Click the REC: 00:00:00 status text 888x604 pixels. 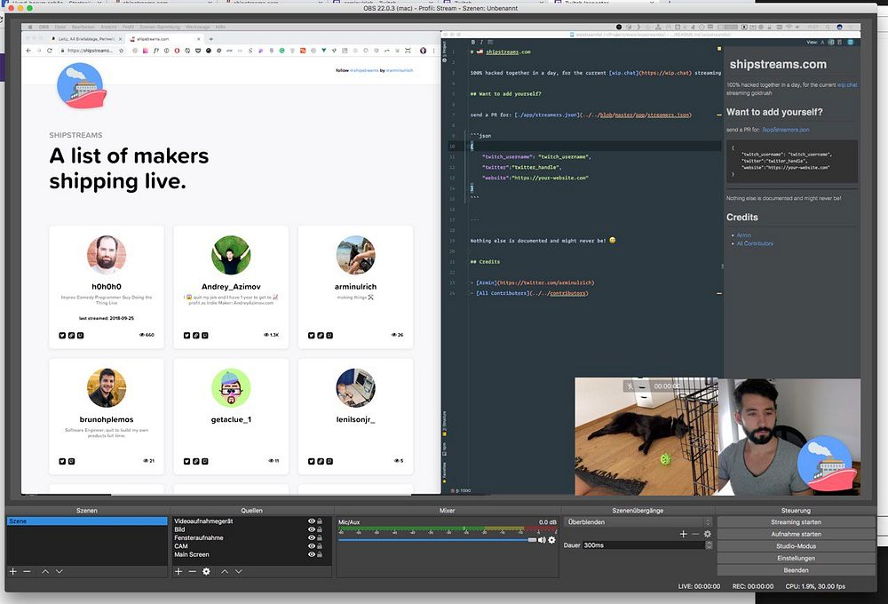point(753,586)
